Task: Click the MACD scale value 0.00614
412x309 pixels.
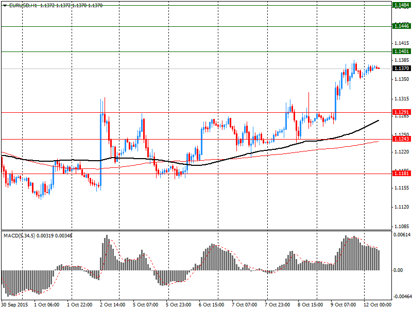Action: click(402, 235)
